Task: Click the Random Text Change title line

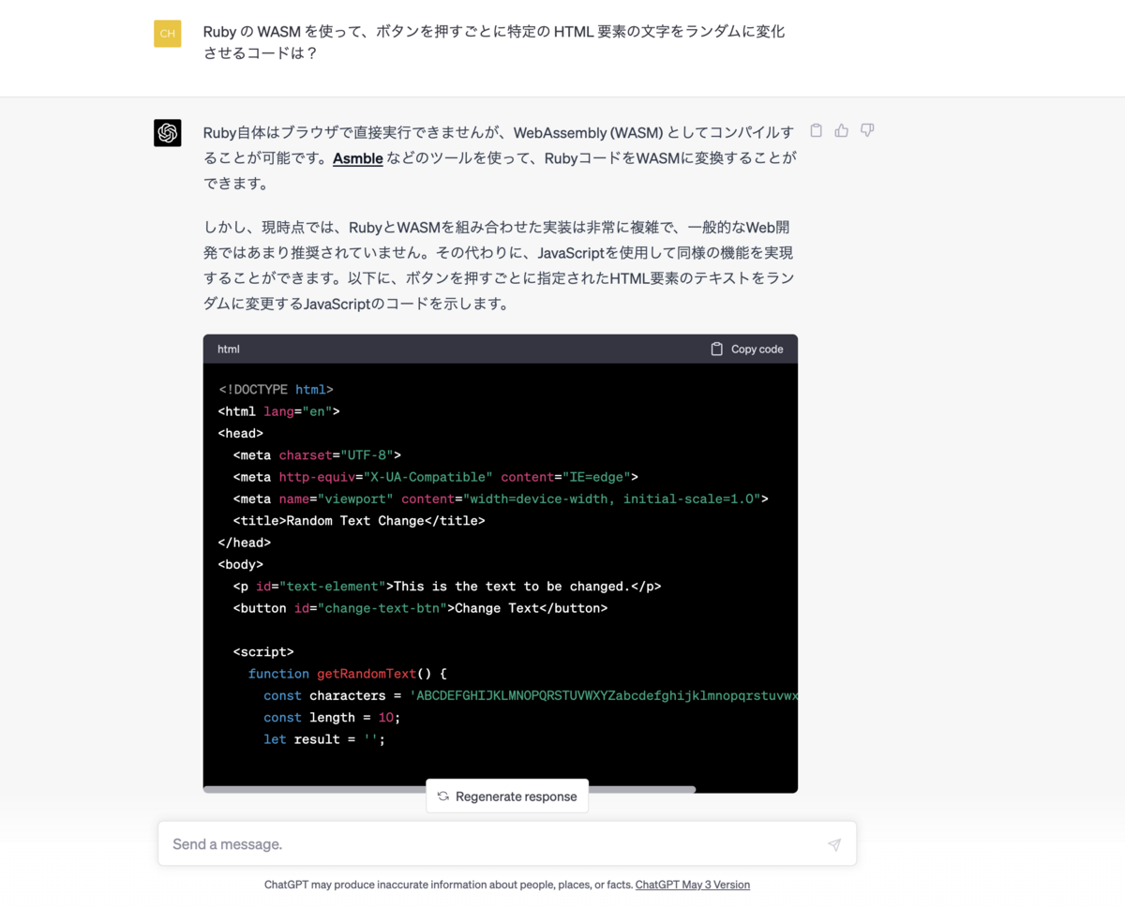Action: 359,521
